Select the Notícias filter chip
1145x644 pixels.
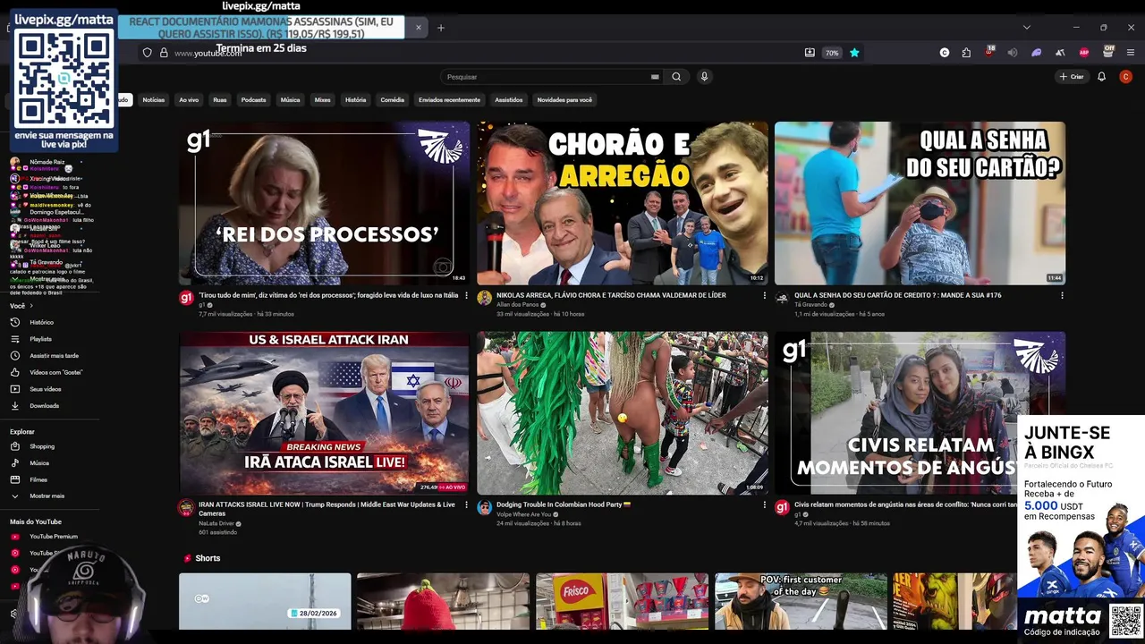[154, 100]
